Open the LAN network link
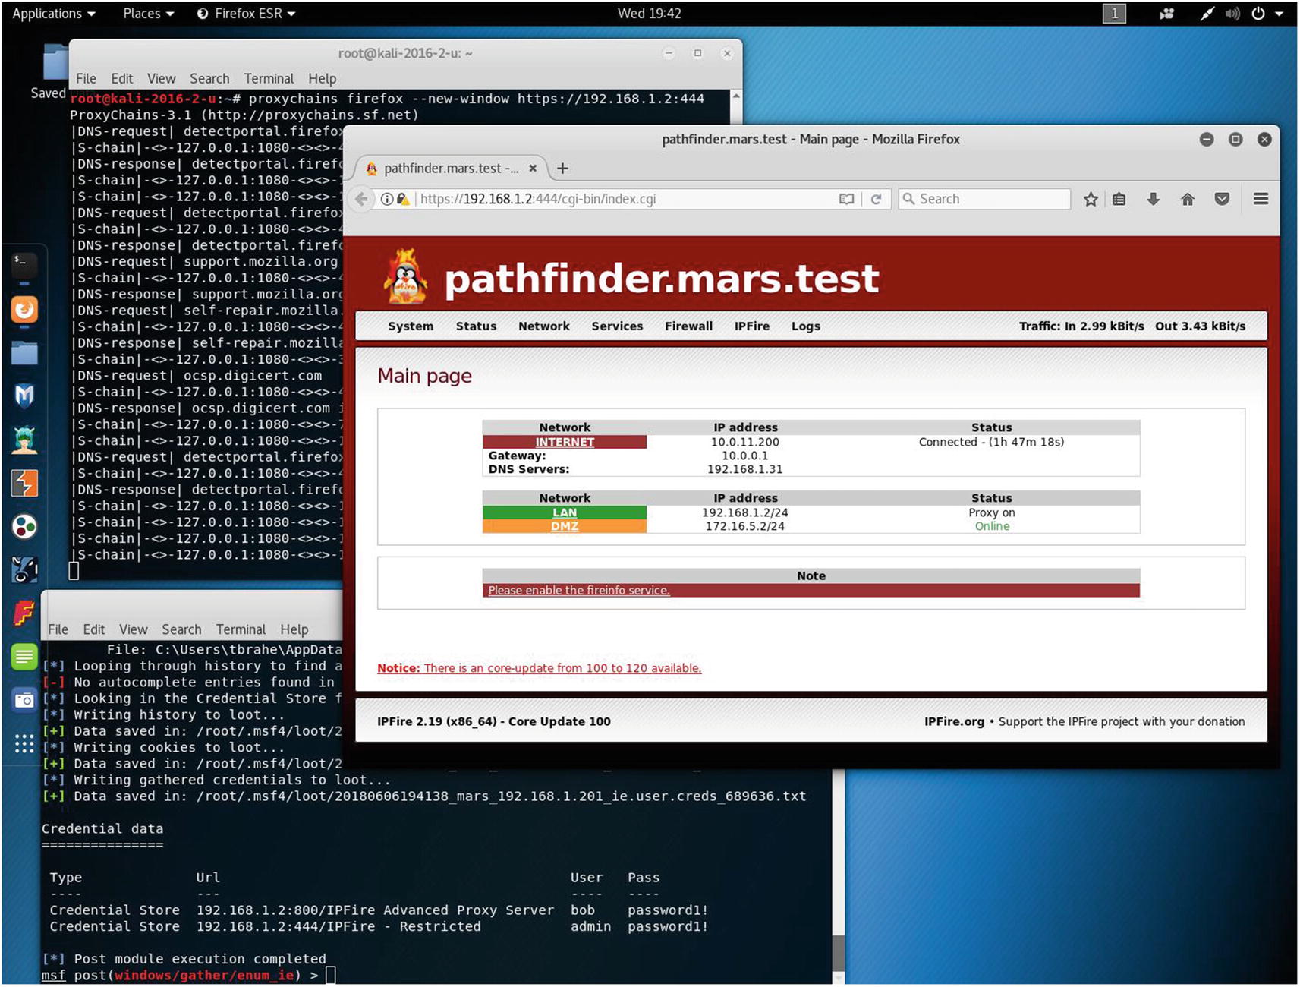 (565, 512)
